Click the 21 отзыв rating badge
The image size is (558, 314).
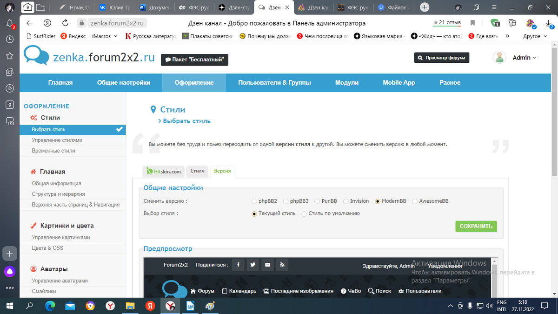[447, 23]
